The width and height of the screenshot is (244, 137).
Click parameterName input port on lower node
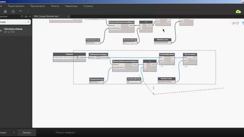tap(119, 68)
